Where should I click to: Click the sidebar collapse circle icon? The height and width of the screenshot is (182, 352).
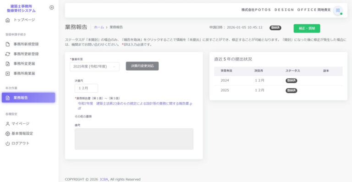click(52, 7)
